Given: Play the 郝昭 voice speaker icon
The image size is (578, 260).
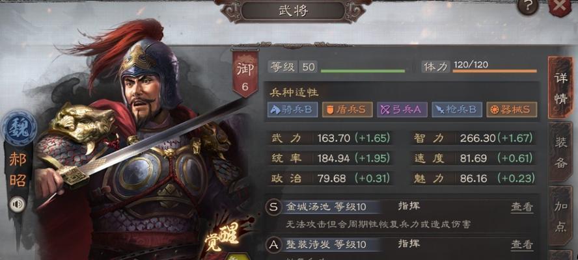Looking at the screenshot, I should point(17,204).
